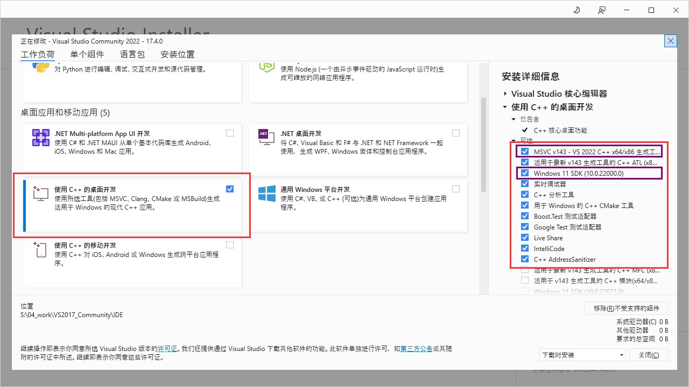Open the 许可证 link
The image size is (689, 387).
167,349
